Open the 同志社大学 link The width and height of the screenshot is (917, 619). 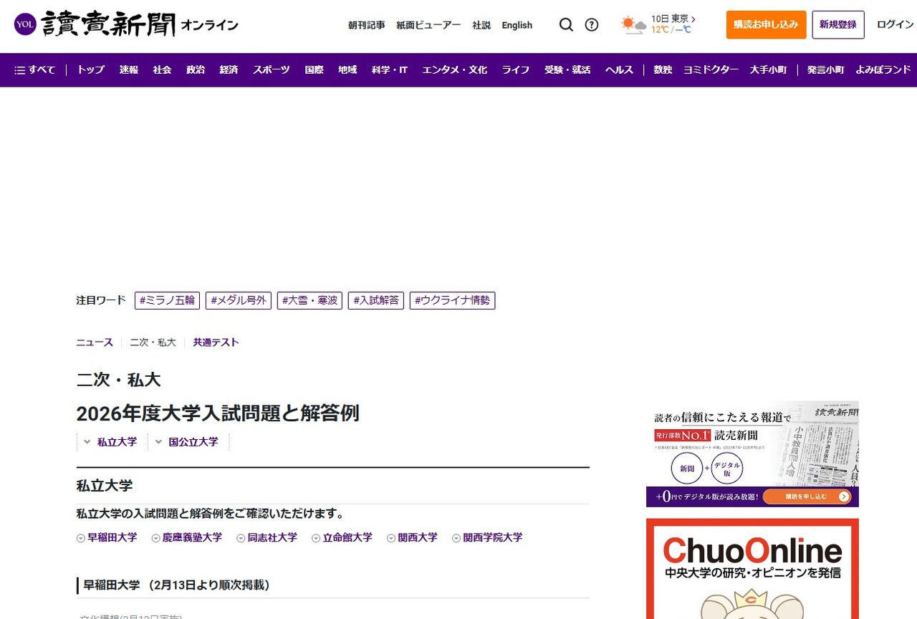[272, 537]
